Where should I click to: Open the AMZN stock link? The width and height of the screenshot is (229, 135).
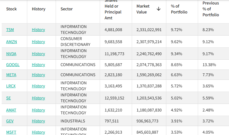12,42
